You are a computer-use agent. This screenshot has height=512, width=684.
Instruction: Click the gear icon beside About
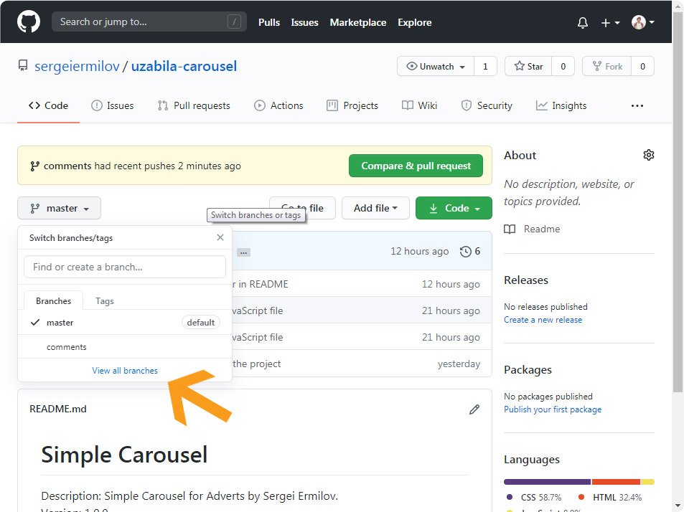tap(648, 155)
